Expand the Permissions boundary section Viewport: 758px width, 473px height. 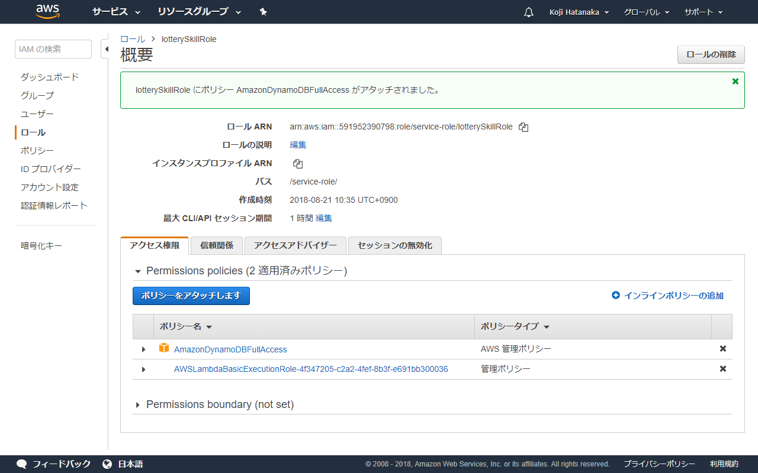(x=138, y=405)
